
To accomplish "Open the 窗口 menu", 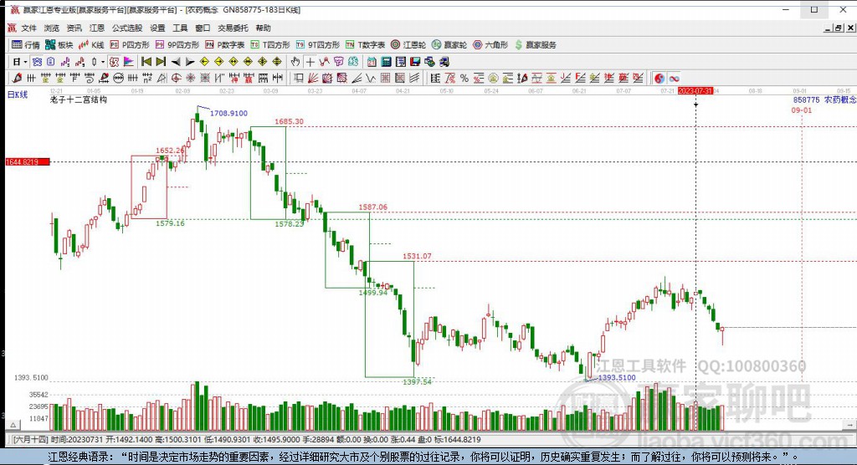I will [x=203, y=28].
